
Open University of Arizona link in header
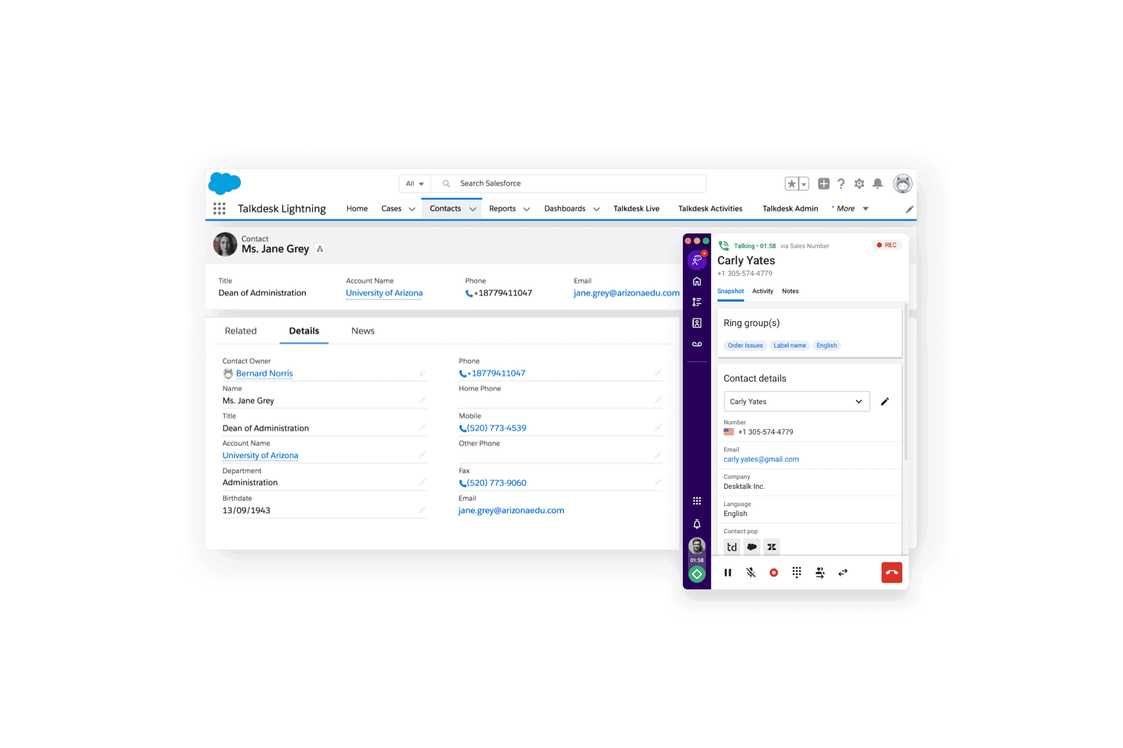(x=384, y=293)
